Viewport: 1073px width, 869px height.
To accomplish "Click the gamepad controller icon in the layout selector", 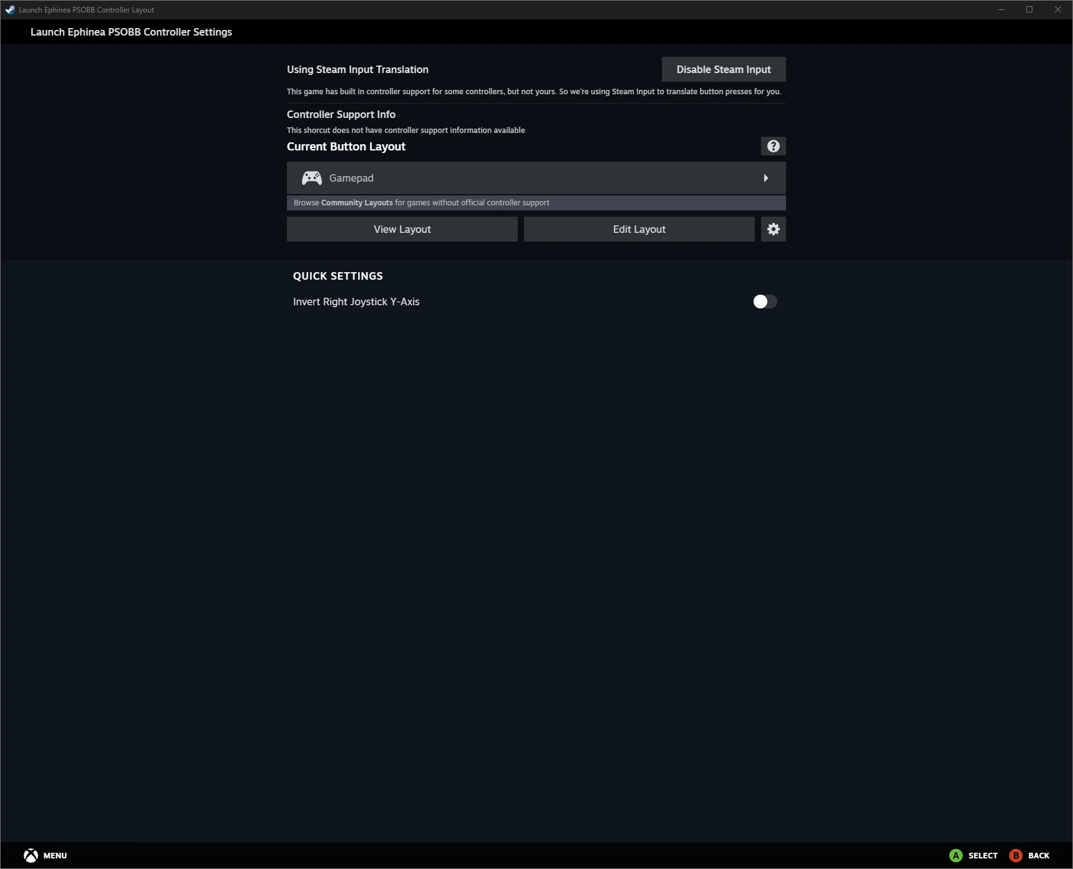I will click(311, 177).
